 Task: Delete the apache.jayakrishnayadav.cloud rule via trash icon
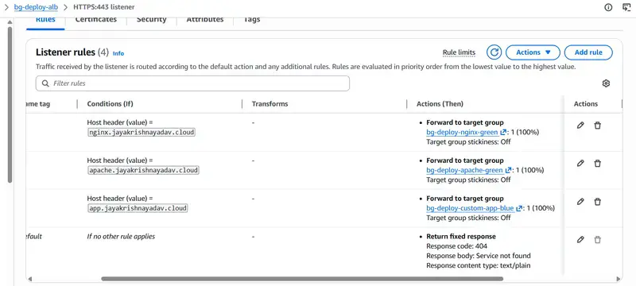(598, 164)
